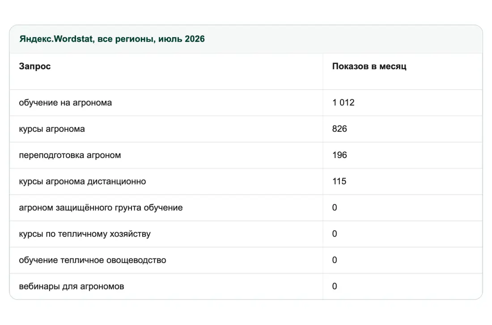Image resolution: width=492 pixels, height=325 pixels.
Task: Click the value '115'
Action: tap(339, 182)
